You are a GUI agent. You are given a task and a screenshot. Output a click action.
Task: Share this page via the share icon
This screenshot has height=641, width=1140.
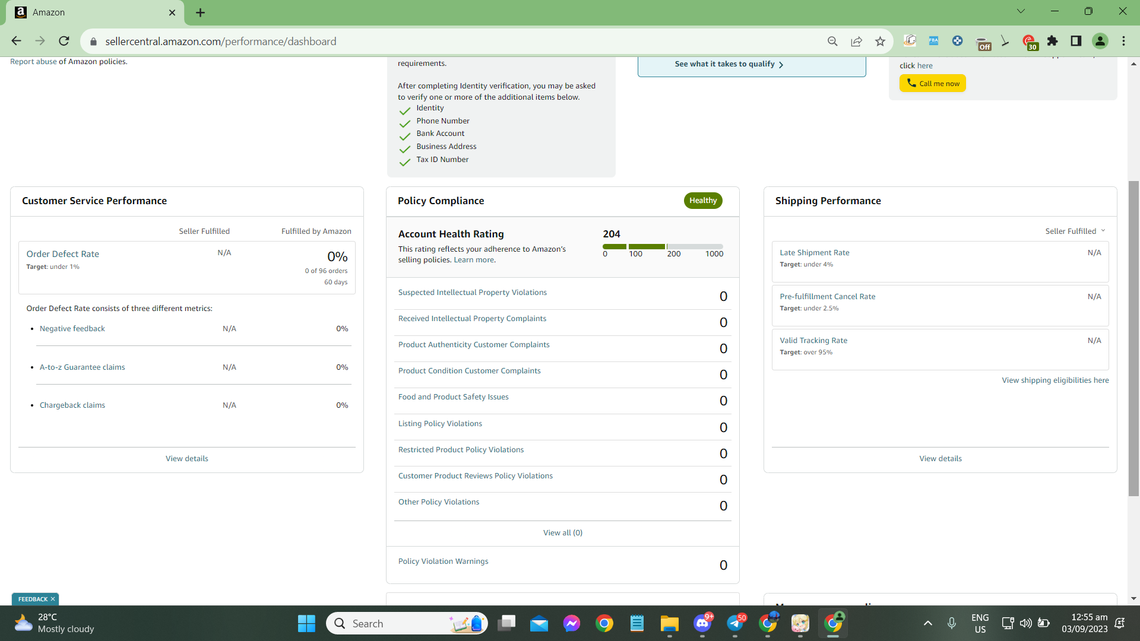click(856, 41)
